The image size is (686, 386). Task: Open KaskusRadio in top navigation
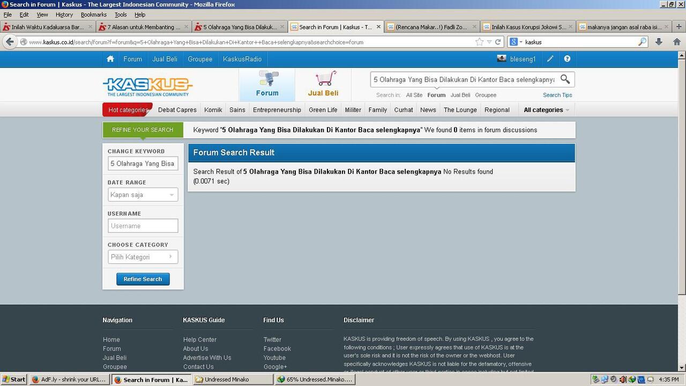(242, 59)
